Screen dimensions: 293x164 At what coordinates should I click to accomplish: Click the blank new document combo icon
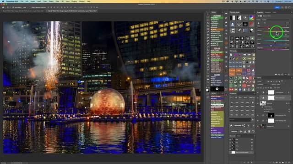(x=231, y=55)
